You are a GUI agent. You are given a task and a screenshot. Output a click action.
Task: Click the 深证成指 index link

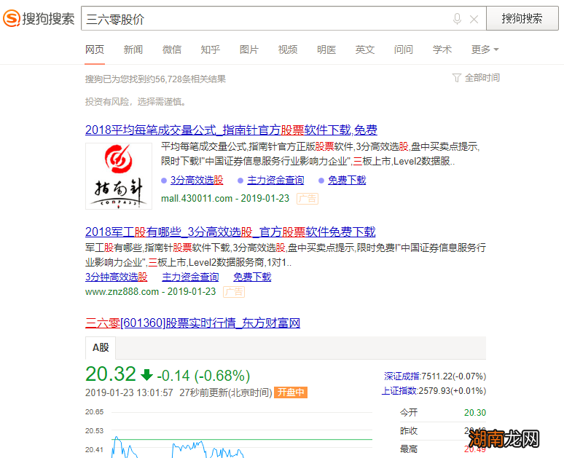tap(402, 376)
